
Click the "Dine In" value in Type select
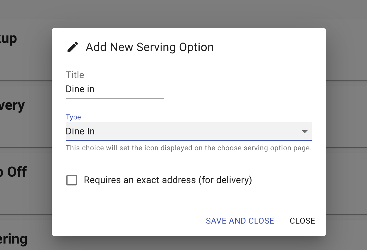80,131
